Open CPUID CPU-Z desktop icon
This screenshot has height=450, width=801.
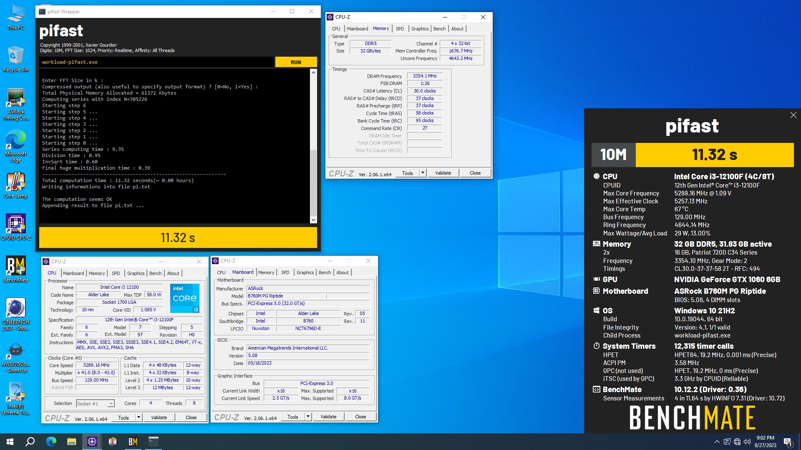tap(16, 227)
